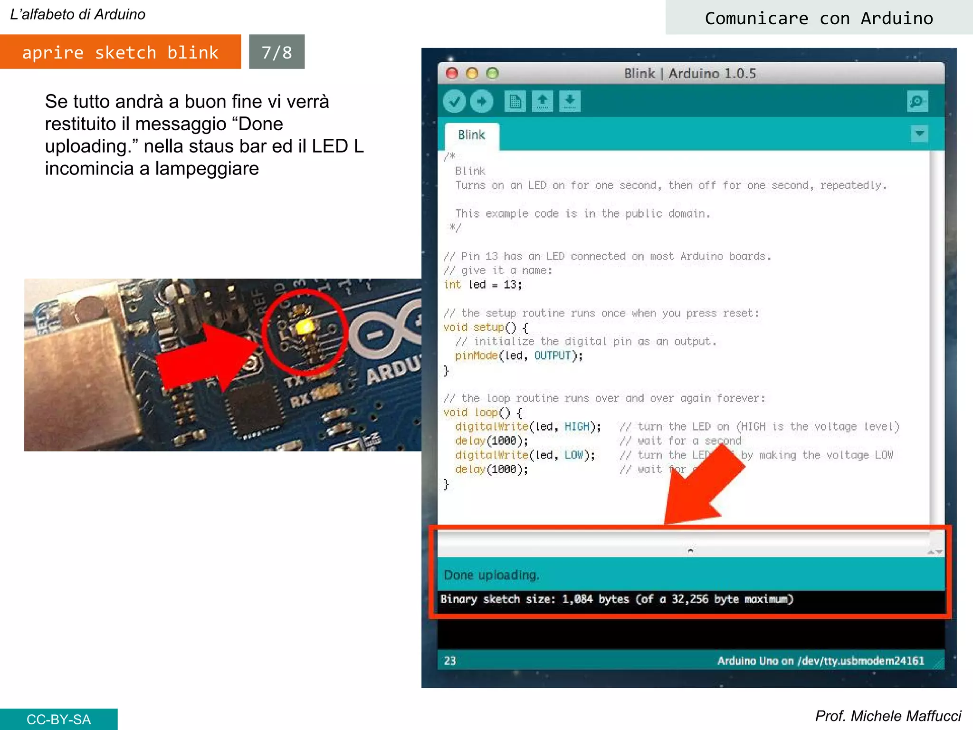Image resolution: width=973 pixels, height=730 pixels.
Task: Close the Arduino window with red button
Action: point(452,73)
